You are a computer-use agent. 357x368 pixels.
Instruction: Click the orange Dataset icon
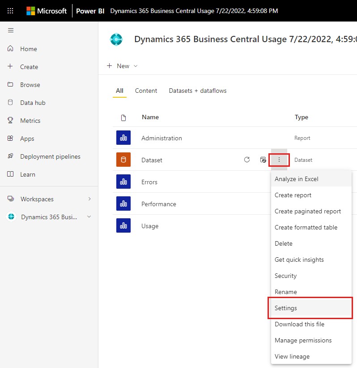pyautogui.click(x=123, y=160)
